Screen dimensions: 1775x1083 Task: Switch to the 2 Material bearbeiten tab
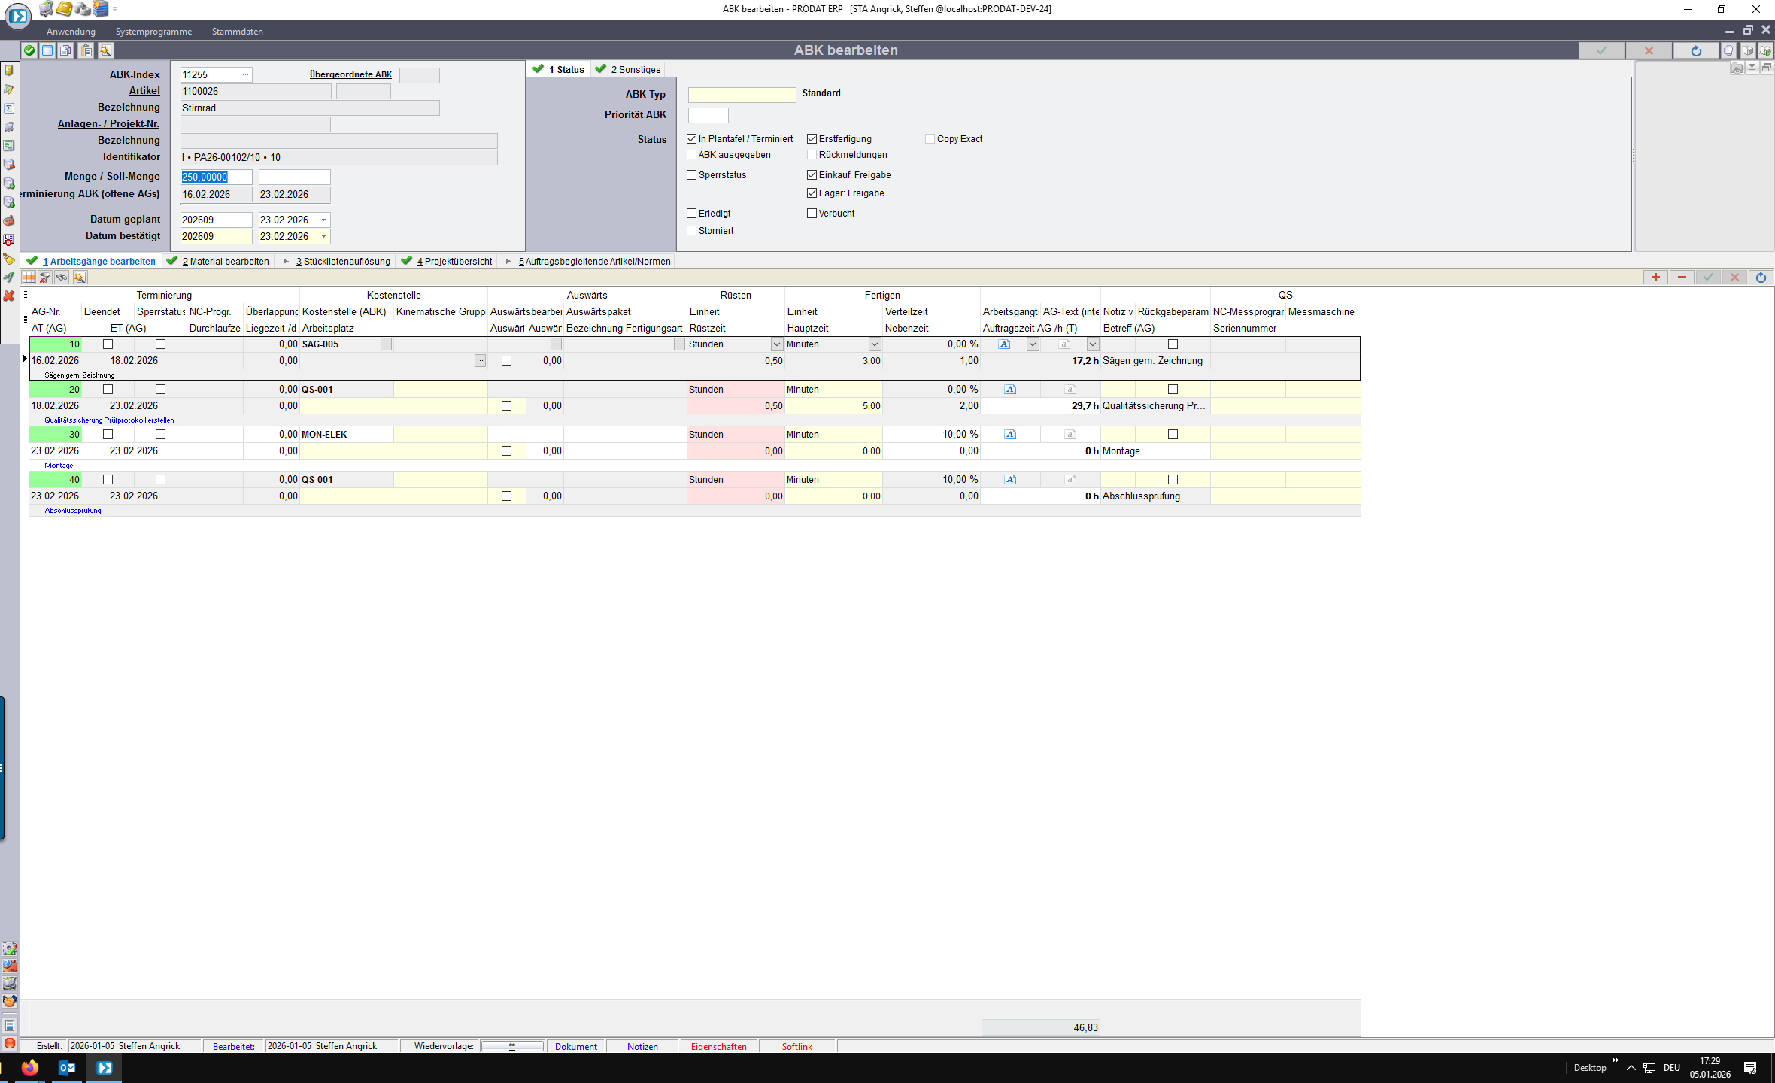pyautogui.click(x=225, y=262)
